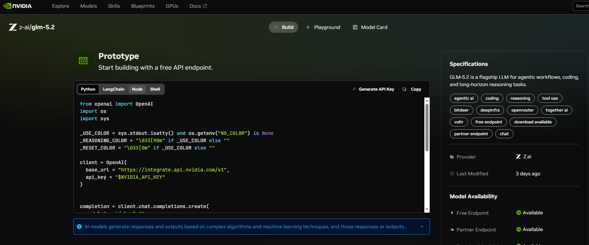Click the Search field
The image size is (589, 245).
pos(581,6)
